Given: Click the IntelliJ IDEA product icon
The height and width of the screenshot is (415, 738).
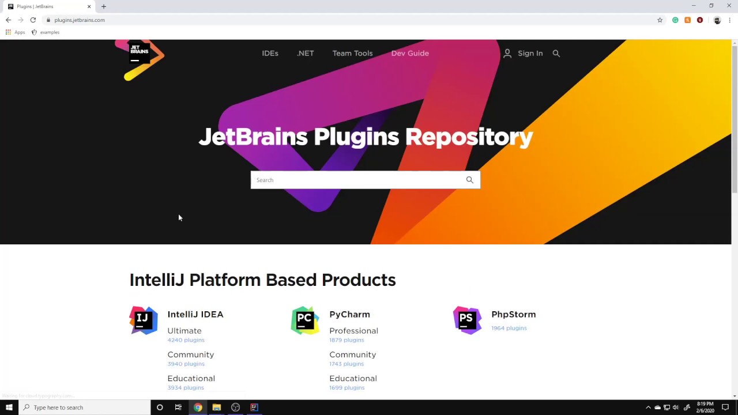Looking at the screenshot, I should 144,320.
